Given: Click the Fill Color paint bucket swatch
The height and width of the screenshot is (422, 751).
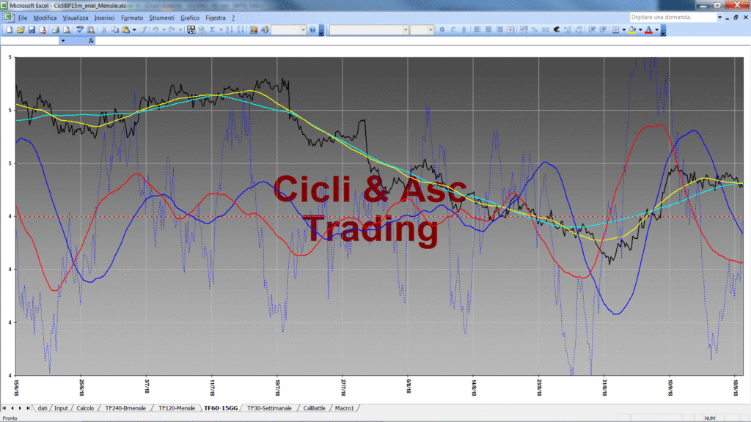Looking at the screenshot, I should [x=632, y=29].
